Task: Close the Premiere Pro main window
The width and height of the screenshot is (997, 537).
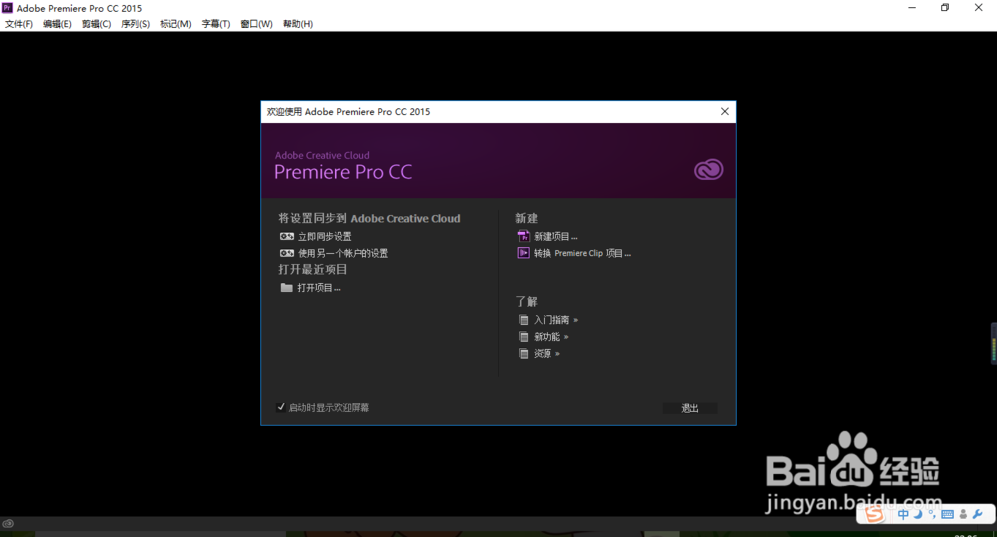Action: [979, 8]
